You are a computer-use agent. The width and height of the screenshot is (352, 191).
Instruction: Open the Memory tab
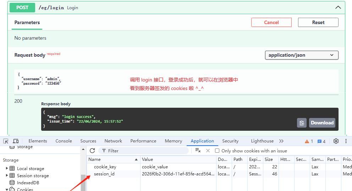point(173,141)
